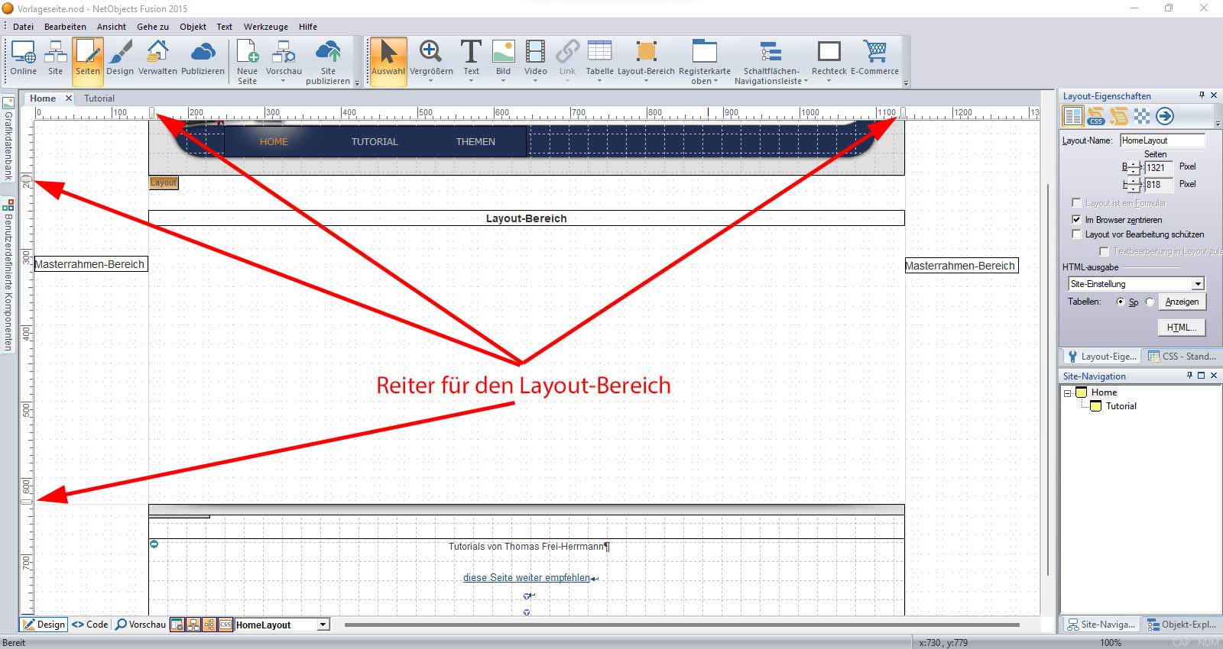Choose the Bild image tool
Viewport: 1223px width, 649px height.
503,59
